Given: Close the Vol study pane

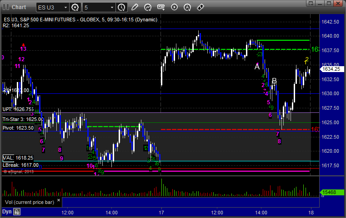Looking at the screenshot, I should [59, 200].
